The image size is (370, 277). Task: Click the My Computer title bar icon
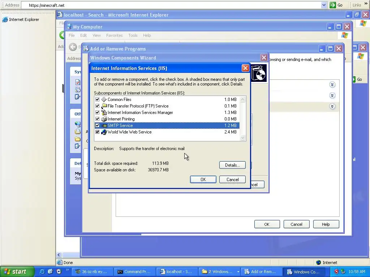(x=69, y=27)
